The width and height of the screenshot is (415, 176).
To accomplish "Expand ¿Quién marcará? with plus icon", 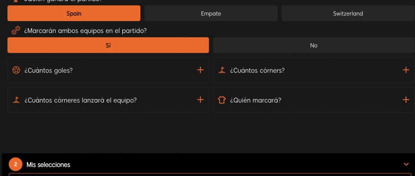I will coord(406,100).
